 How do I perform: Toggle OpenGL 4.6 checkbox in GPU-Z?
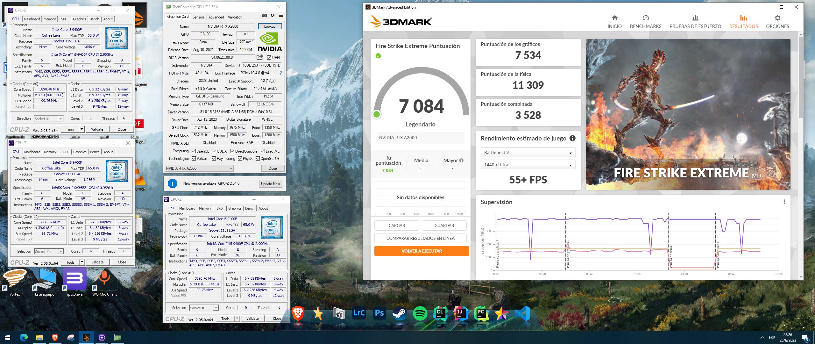[x=258, y=159]
